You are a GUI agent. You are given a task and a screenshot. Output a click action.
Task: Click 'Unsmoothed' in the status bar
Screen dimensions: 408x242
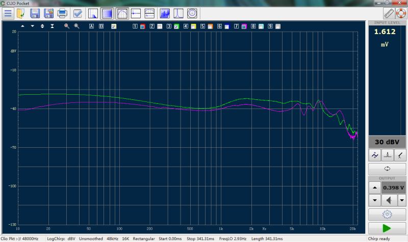pos(91,238)
